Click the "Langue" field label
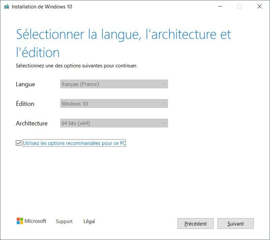 pos(26,84)
